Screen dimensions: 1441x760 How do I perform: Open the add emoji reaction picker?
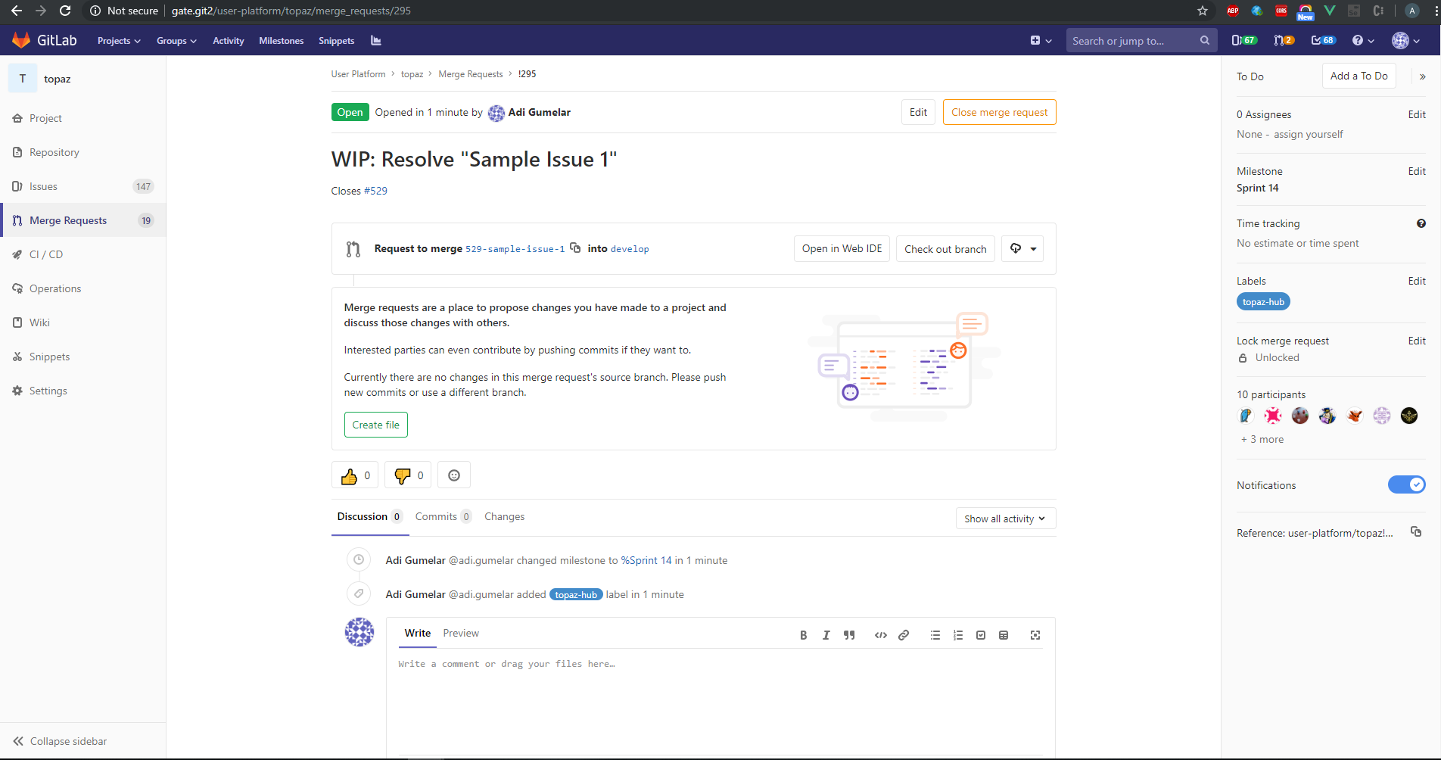(x=454, y=475)
